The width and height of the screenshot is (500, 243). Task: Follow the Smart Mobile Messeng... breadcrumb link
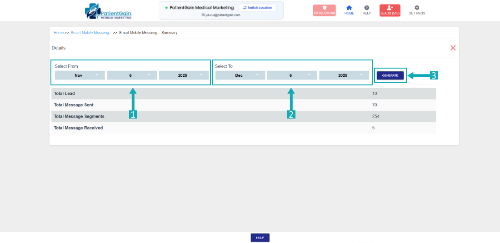(x=91, y=33)
